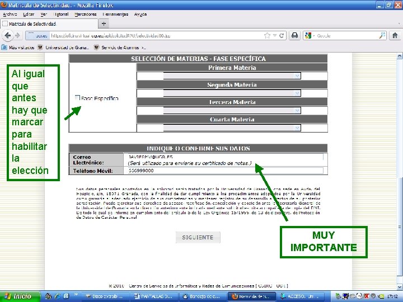Open the Primera Materia dropdown

[x=232, y=76]
